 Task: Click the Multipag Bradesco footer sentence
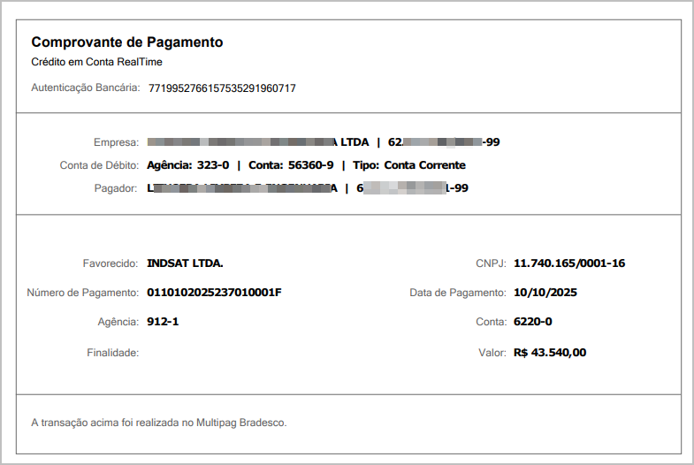(159, 423)
